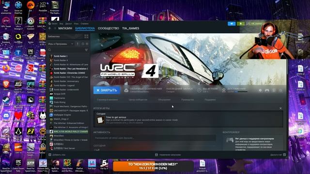Screen dimensions: 310x174
Task: Open the EA app desktop icon
Action: (31, 6)
